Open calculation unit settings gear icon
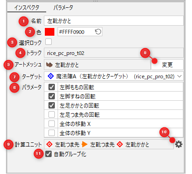The width and height of the screenshot is (192, 174). (179, 144)
